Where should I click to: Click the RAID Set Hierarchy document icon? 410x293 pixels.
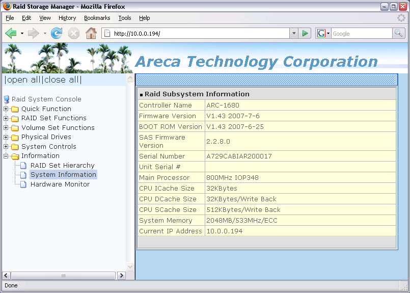point(23,165)
